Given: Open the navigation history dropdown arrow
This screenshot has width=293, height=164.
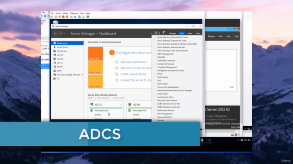Looking at the screenshot, I should [x=65, y=33].
